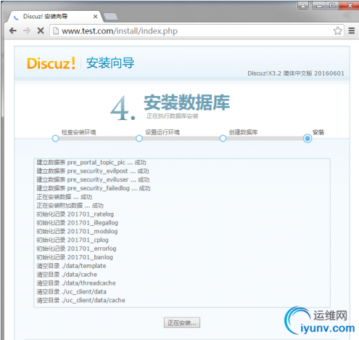Click log line 初始化记录 201701_banlog
This screenshot has height=340, width=359.
tap(75, 257)
